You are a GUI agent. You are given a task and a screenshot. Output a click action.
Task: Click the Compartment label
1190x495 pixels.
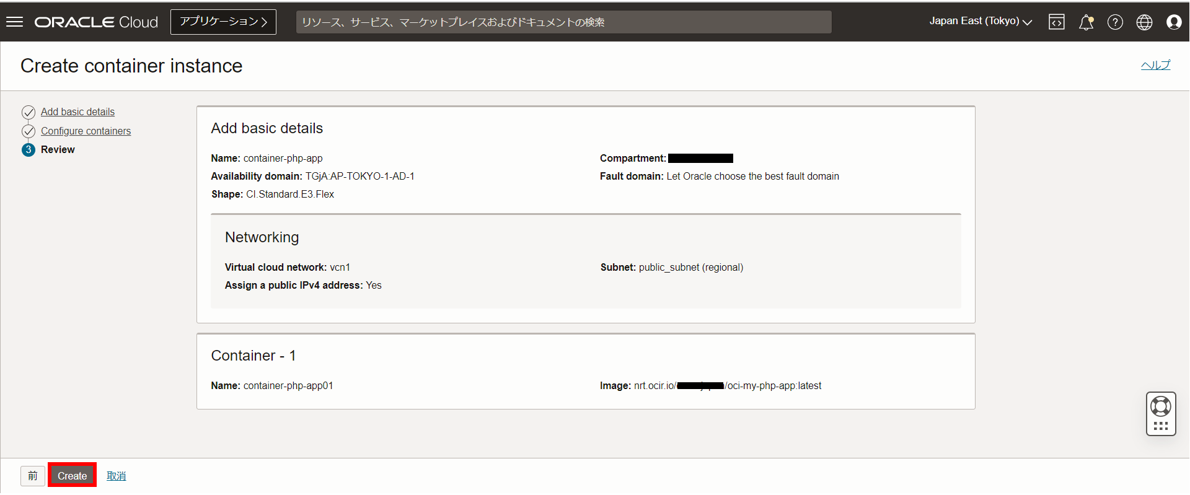[633, 158]
